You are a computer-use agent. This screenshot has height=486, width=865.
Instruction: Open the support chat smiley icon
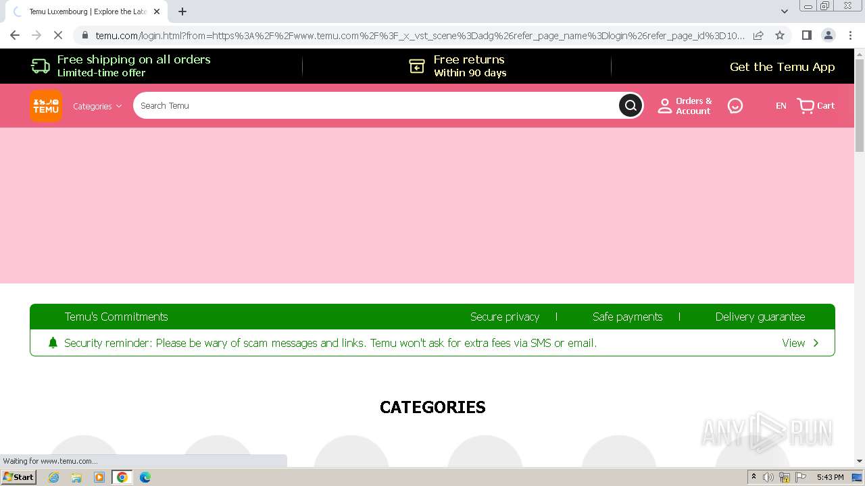click(x=735, y=106)
